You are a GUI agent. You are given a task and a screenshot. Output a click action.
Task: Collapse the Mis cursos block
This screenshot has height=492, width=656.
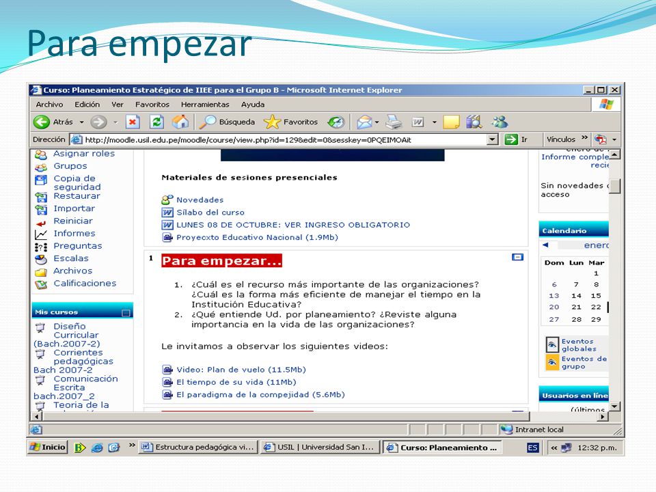tap(126, 312)
